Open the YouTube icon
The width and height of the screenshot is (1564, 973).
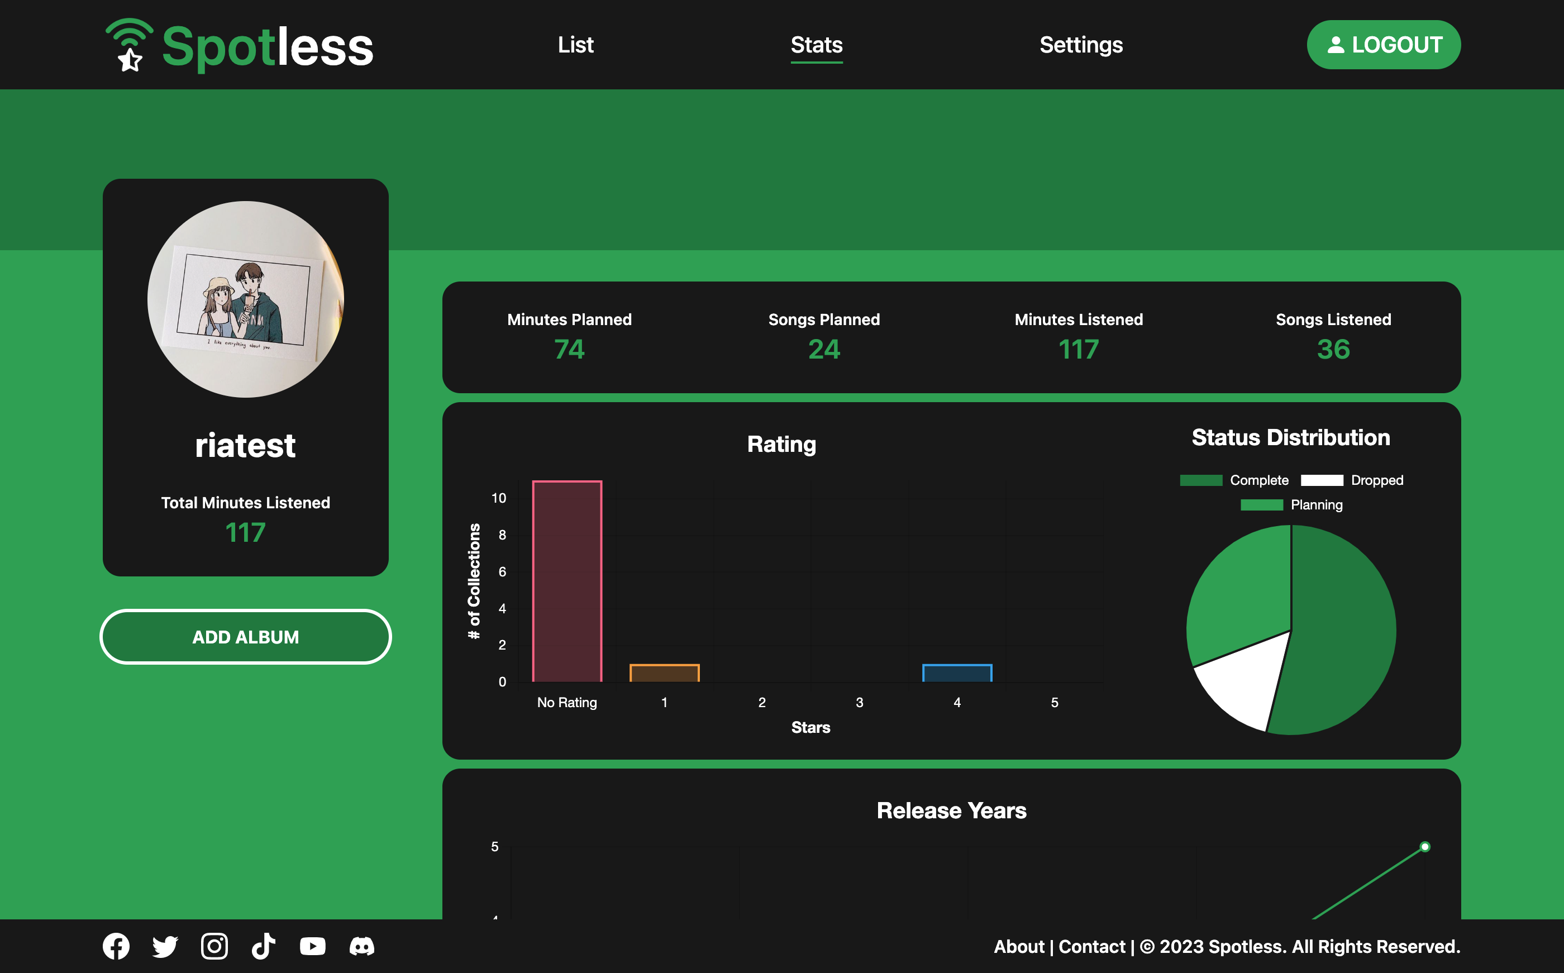pos(313,946)
